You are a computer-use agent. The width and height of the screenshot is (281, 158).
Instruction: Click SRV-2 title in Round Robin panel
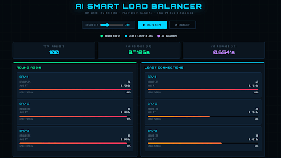(24, 104)
